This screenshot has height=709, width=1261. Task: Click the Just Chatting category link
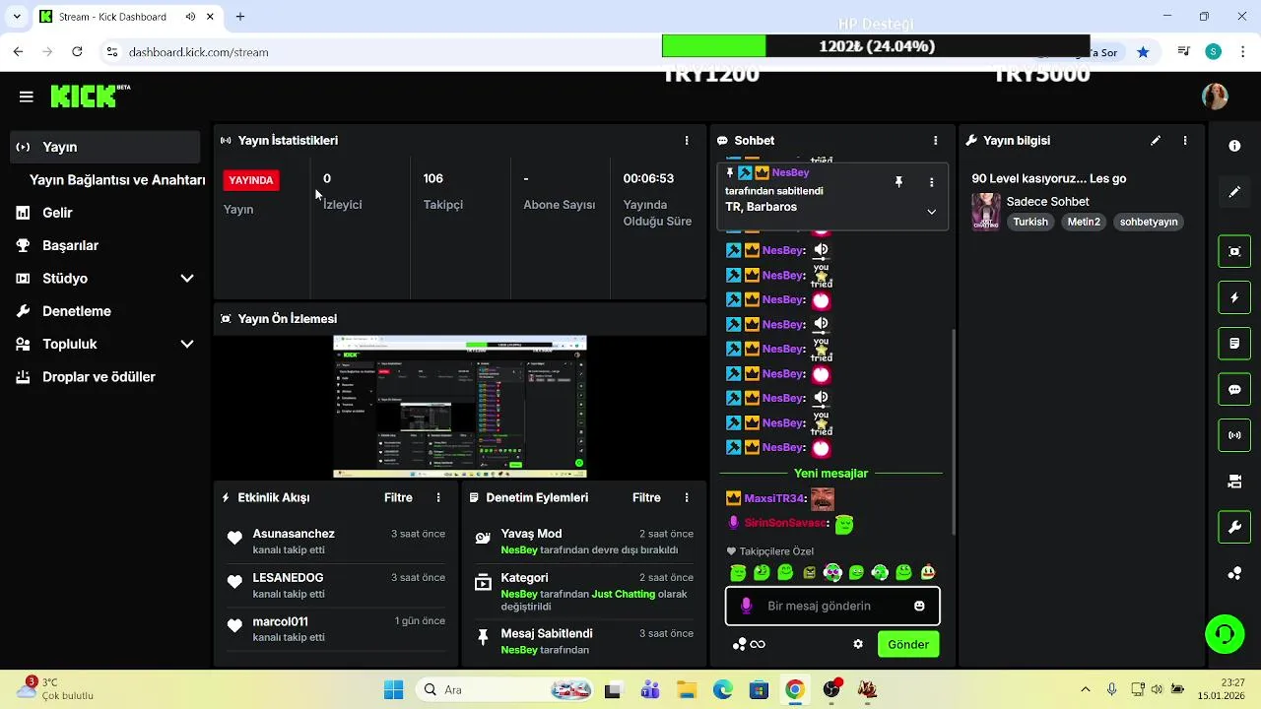pos(624,595)
